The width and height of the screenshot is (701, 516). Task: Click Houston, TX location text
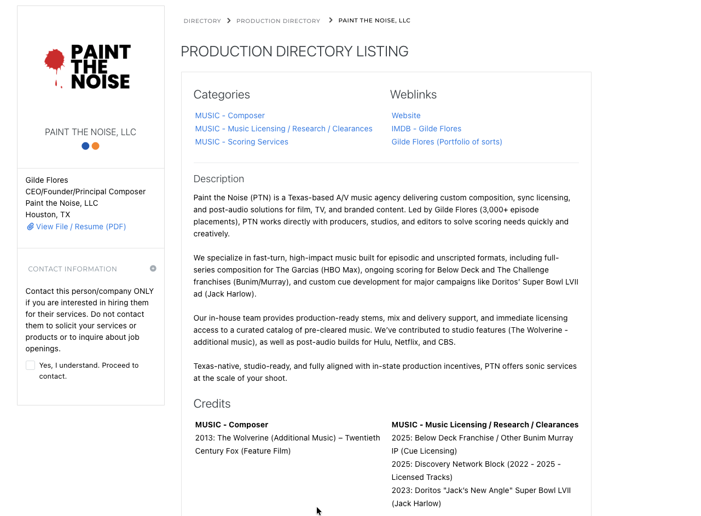(48, 214)
